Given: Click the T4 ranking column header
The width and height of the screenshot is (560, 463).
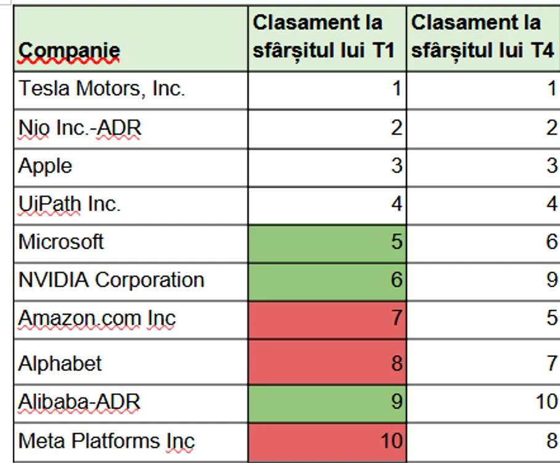Looking at the screenshot, I should pos(484,38).
